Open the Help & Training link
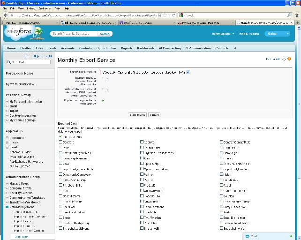 pyautogui.click(x=249, y=34)
